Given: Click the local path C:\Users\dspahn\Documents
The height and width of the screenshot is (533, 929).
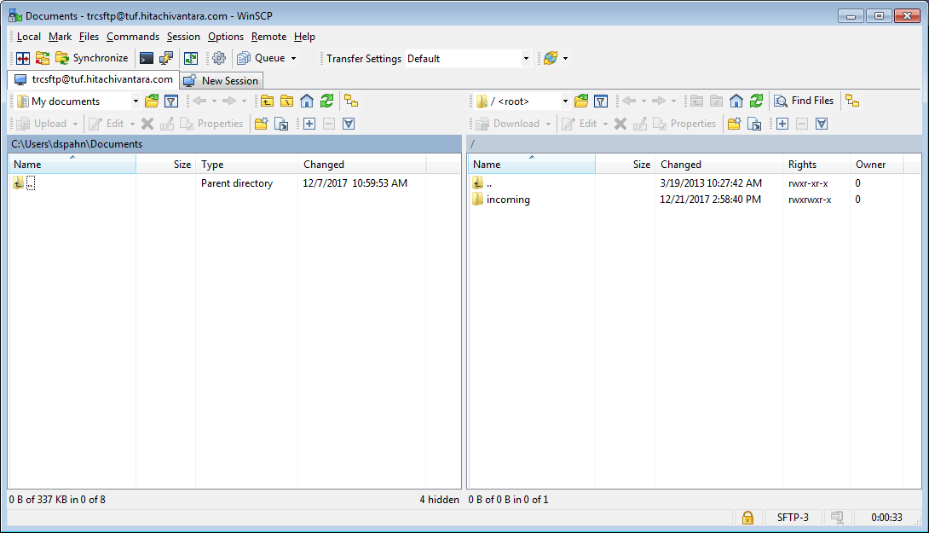Looking at the screenshot, I should coord(77,144).
